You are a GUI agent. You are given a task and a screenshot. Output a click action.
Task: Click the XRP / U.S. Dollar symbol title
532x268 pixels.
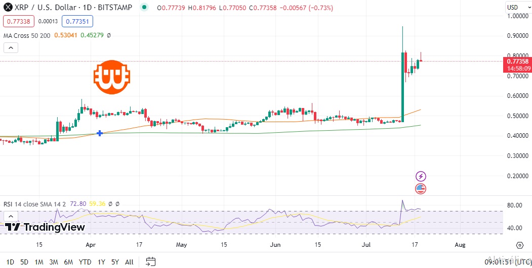click(x=73, y=7)
